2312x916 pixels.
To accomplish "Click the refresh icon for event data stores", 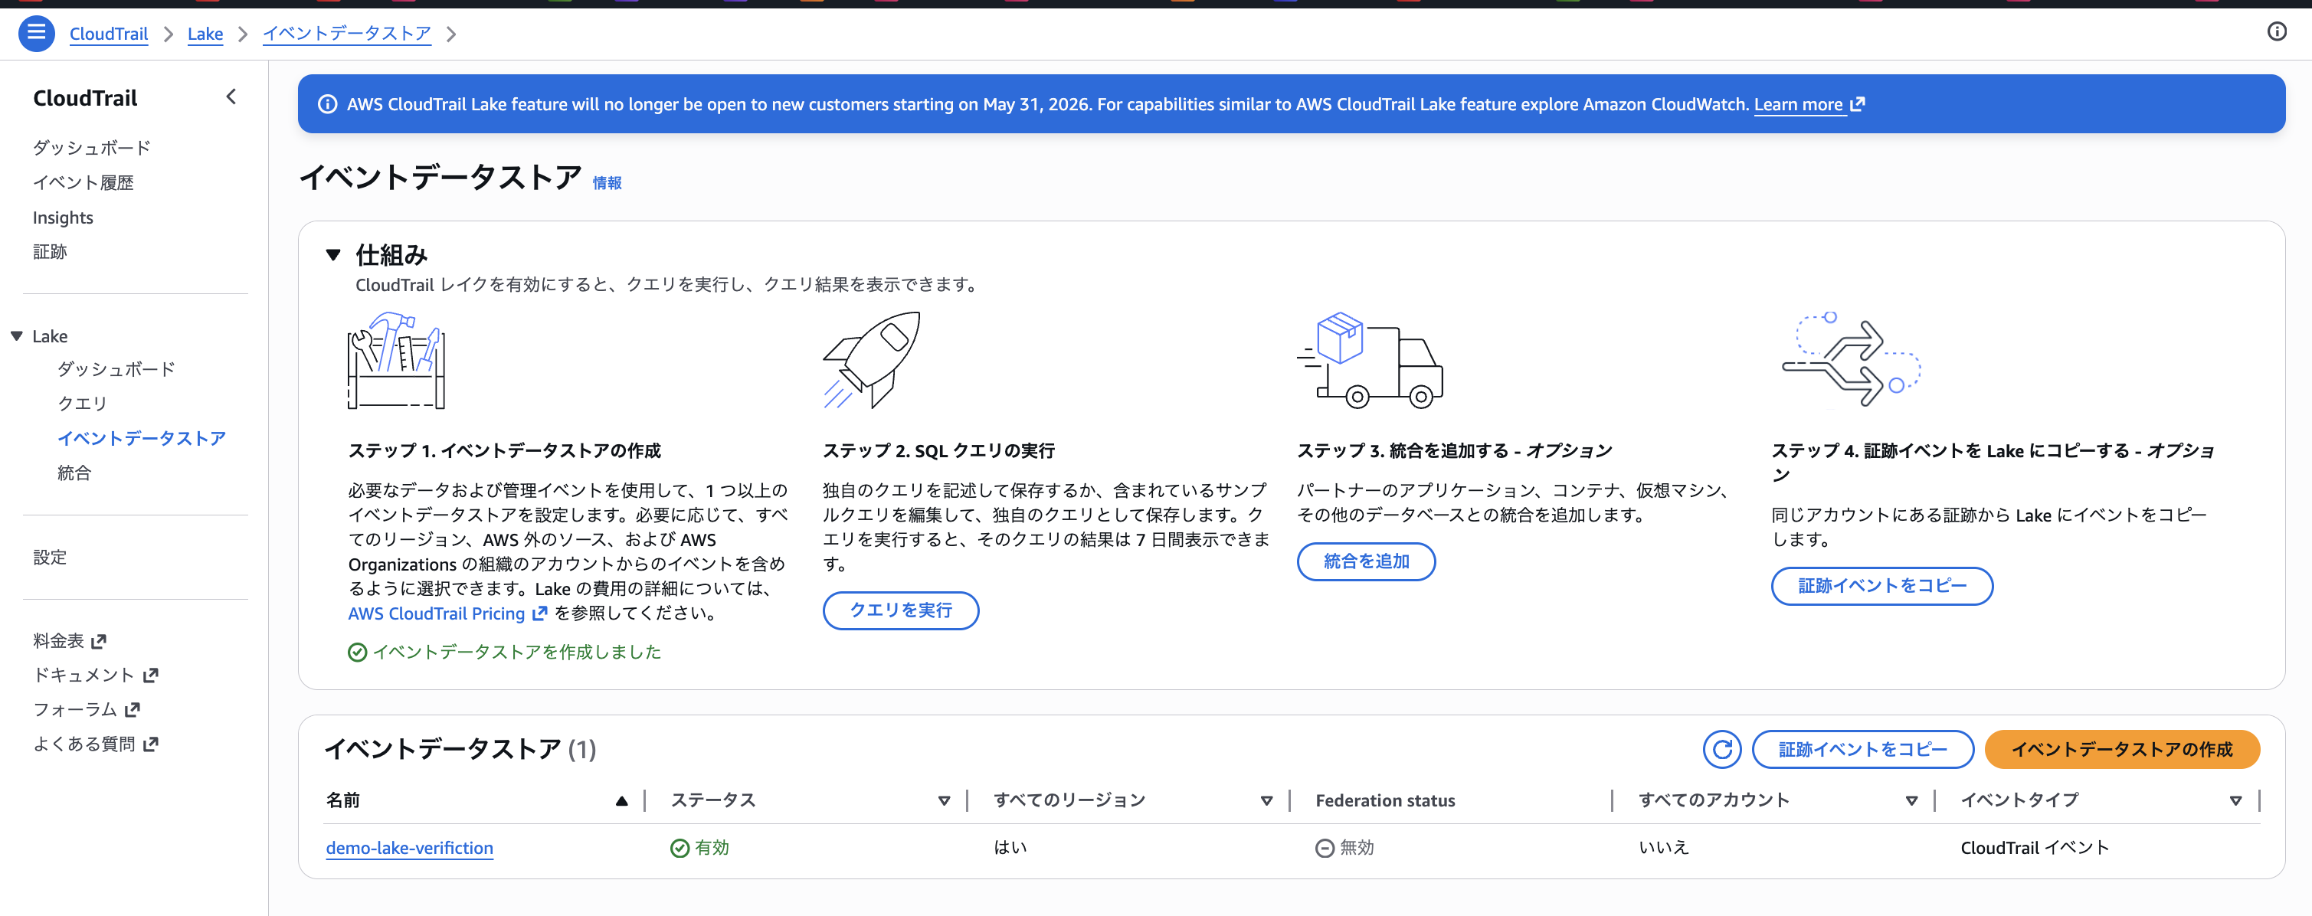I will [1721, 749].
